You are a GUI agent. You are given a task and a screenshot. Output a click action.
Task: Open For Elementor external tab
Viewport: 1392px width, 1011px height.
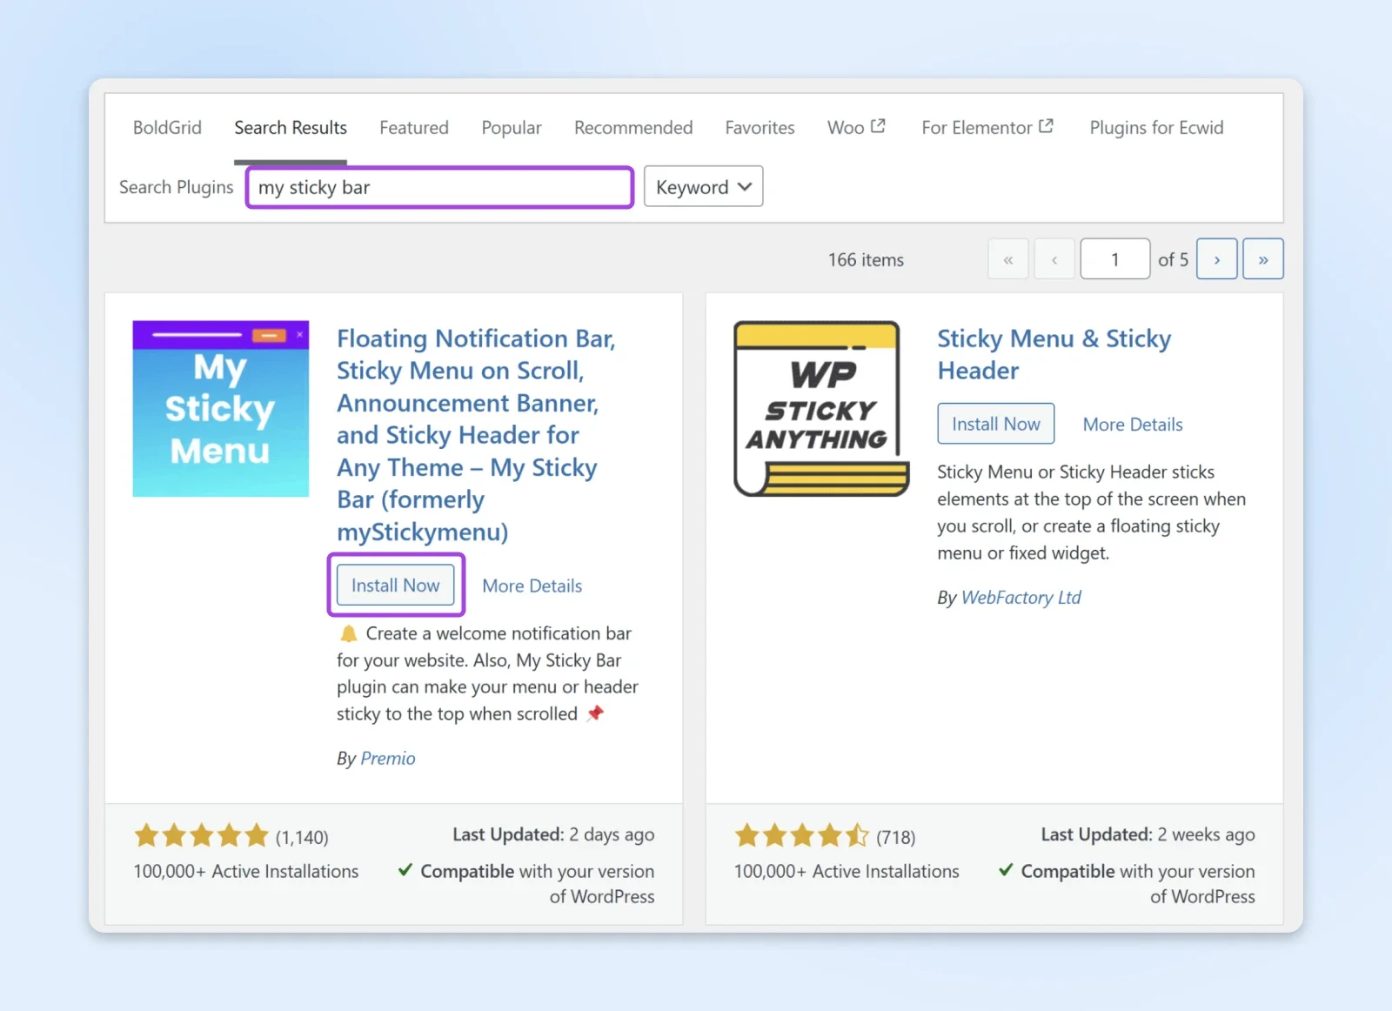(987, 128)
